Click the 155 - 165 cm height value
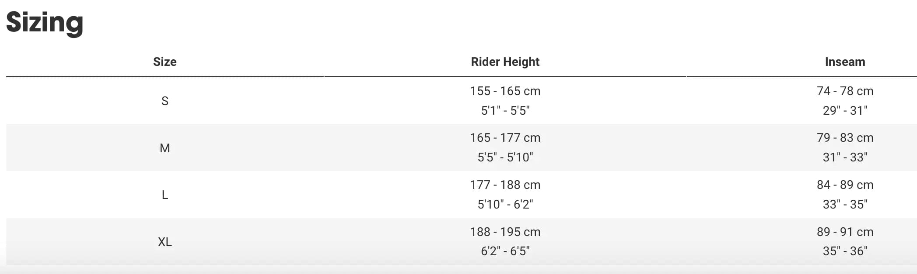Image resolution: width=917 pixels, height=274 pixels. click(505, 91)
